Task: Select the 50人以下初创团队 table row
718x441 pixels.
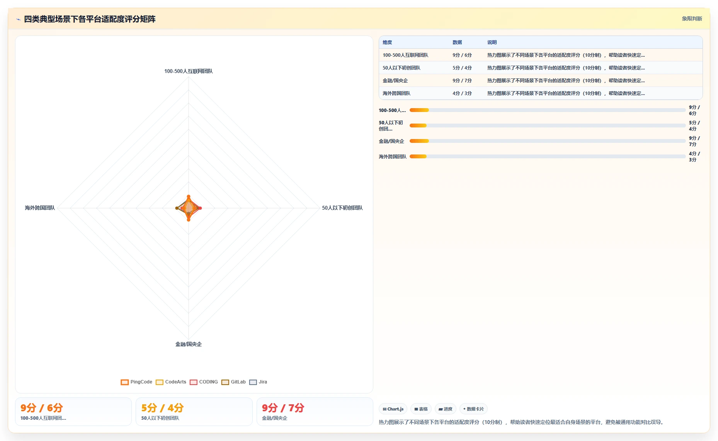Action: [541, 68]
